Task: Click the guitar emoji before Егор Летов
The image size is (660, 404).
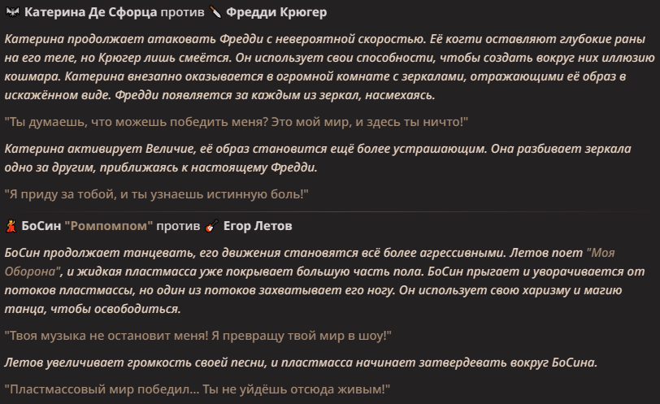Action: pos(211,226)
